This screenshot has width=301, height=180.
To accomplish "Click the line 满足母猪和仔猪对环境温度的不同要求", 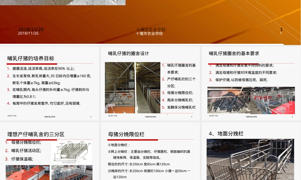I will [x=246, y=73].
